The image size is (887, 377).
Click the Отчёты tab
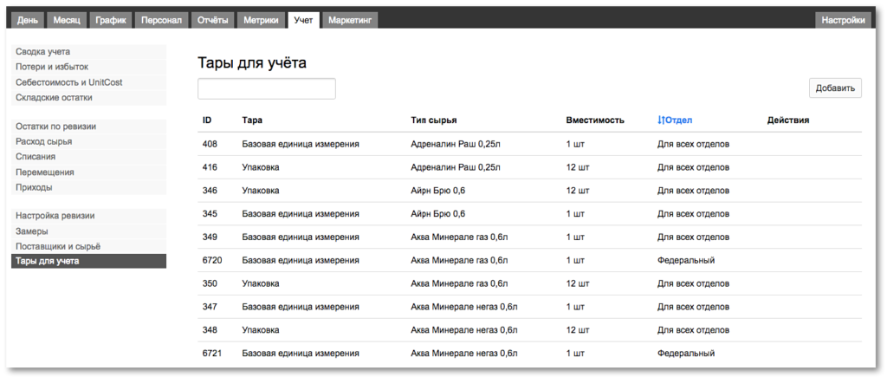click(x=213, y=21)
